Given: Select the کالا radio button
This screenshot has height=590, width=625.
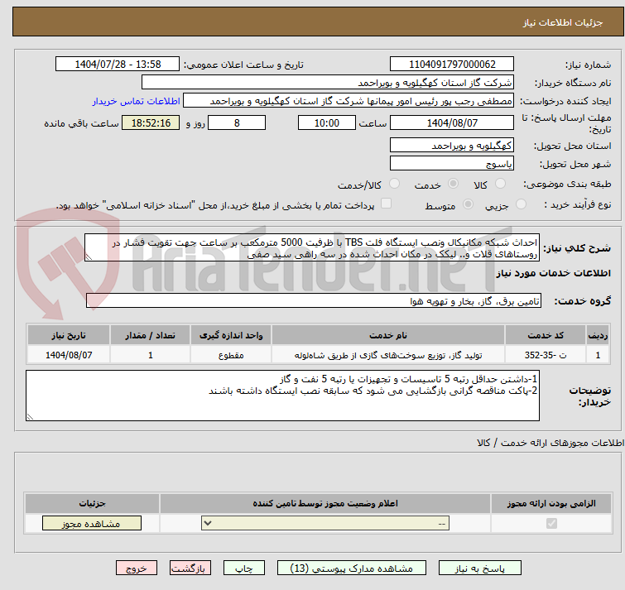Looking at the screenshot, I should (500, 184).
